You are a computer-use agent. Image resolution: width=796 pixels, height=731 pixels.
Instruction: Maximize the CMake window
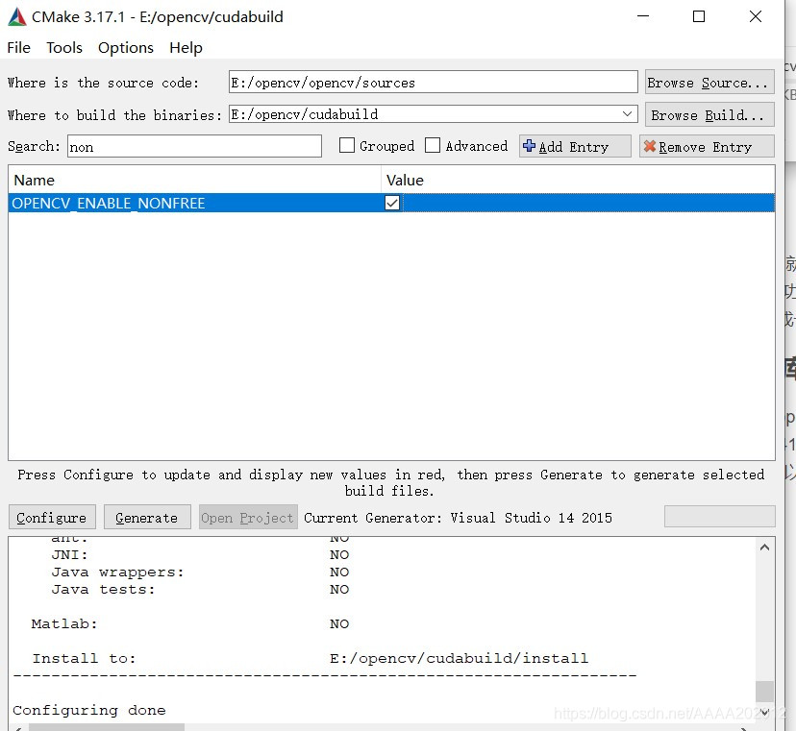[699, 16]
